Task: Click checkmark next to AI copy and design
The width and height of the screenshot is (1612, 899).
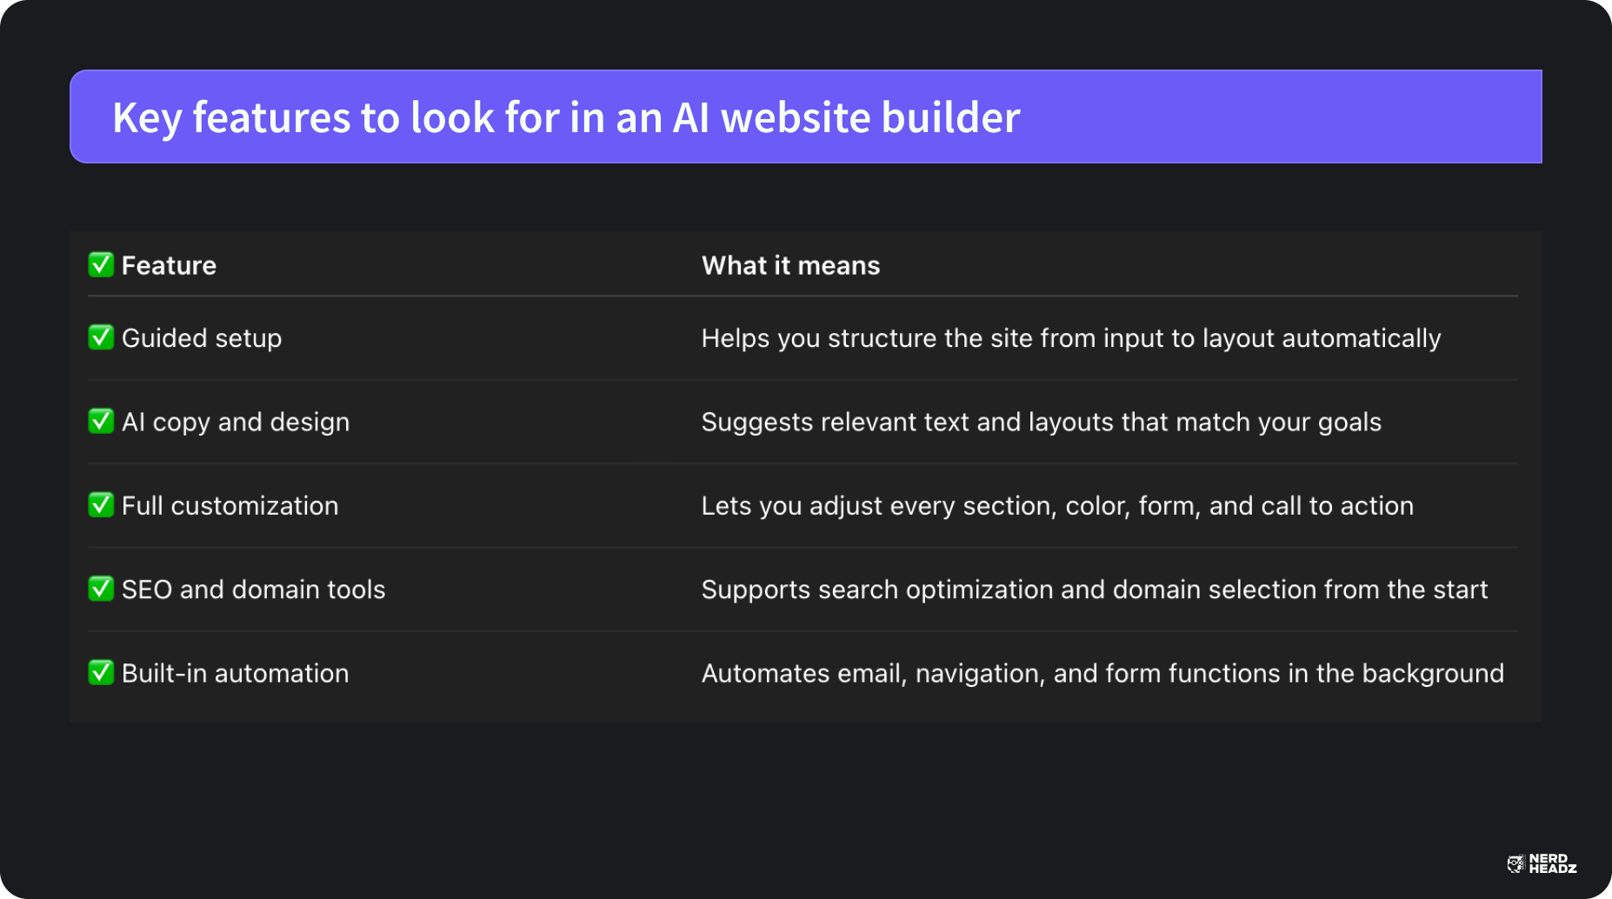Action: [x=101, y=422]
